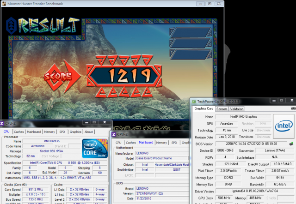Screen dimensions: 296x204
Task: Click the Driver Version field in GPU-Z
Action: point(255,191)
